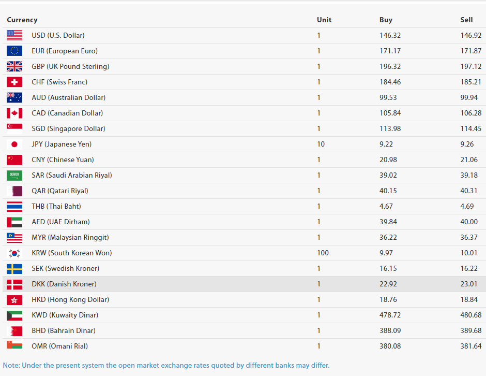Click the Swiss flag icon
Screen dimensions: 486x376
coord(14,82)
